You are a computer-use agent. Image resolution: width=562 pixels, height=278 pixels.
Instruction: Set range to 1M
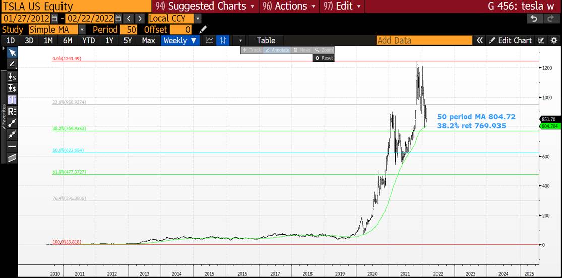pos(48,40)
